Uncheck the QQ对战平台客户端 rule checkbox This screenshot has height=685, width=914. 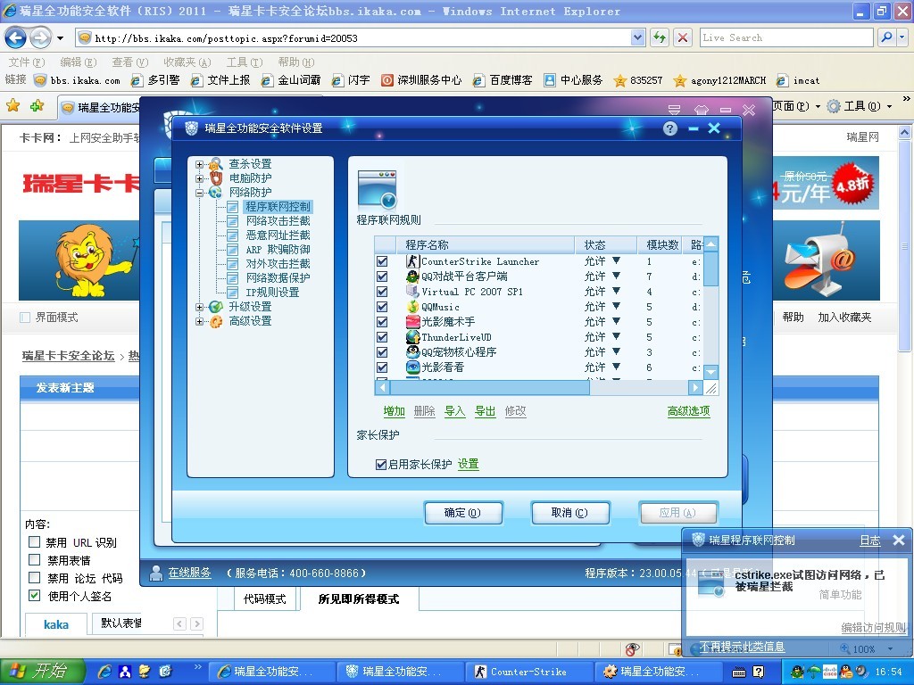pyautogui.click(x=382, y=276)
